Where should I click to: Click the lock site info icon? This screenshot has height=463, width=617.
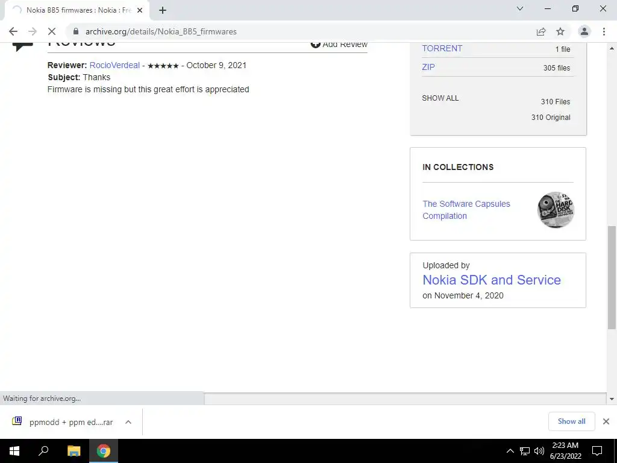pyautogui.click(x=76, y=31)
